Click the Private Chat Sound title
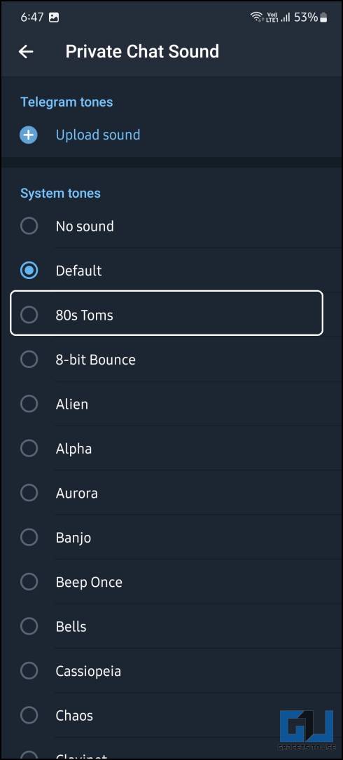343x760 pixels. (142, 51)
